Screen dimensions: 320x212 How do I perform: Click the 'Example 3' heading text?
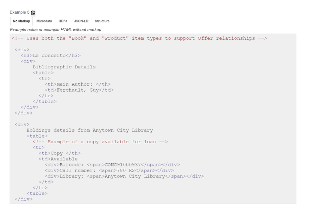(20, 12)
